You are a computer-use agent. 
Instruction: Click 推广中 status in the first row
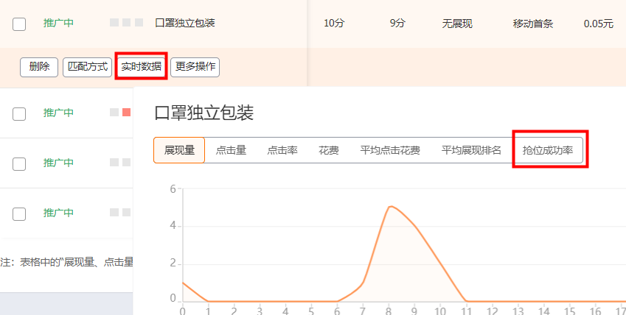pyautogui.click(x=58, y=23)
